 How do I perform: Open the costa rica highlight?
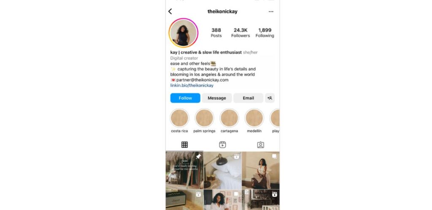(179, 118)
